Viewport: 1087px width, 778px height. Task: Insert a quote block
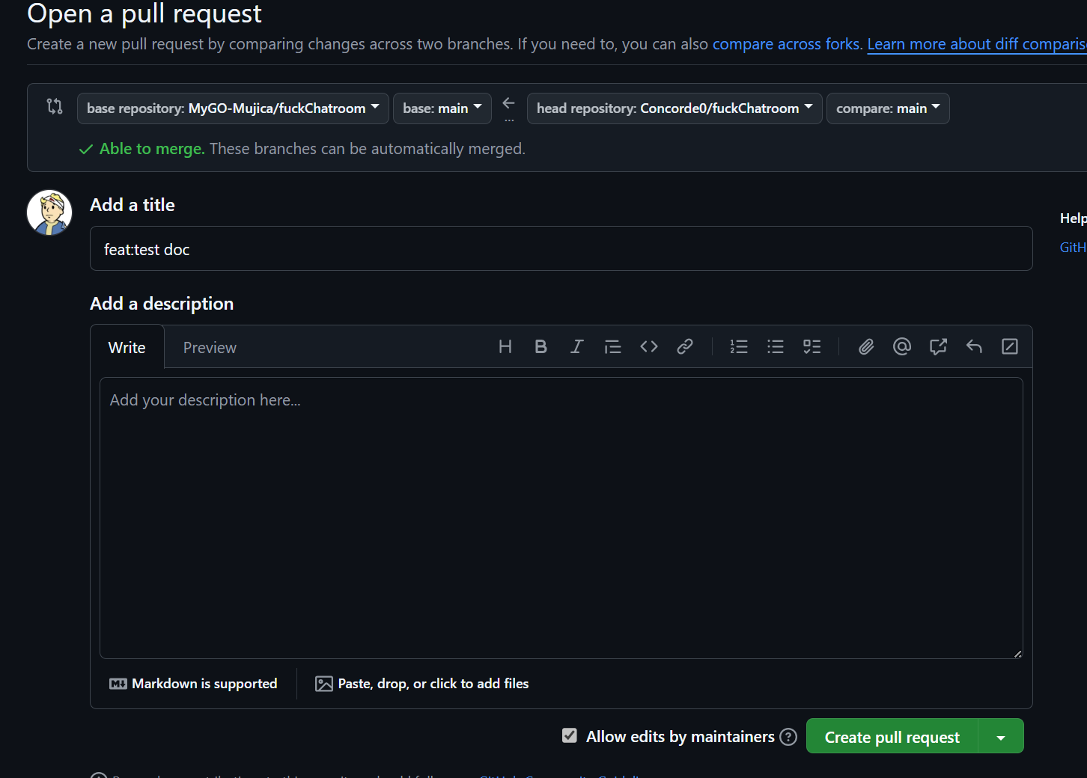[612, 346]
